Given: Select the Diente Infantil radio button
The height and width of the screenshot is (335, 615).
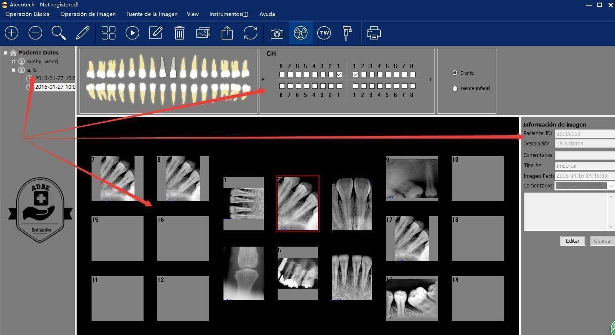Looking at the screenshot, I should [x=455, y=88].
